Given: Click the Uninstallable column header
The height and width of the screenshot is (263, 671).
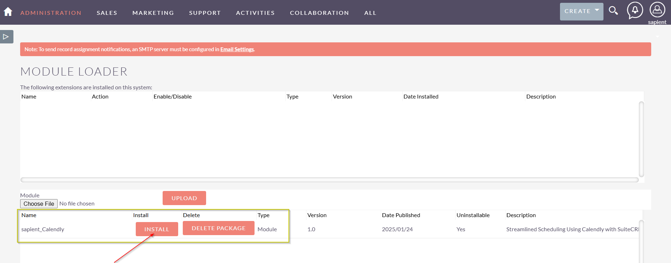Looking at the screenshot, I should pyautogui.click(x=473, y=215).
